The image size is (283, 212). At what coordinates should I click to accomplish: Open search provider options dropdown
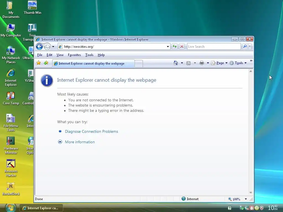250,46
